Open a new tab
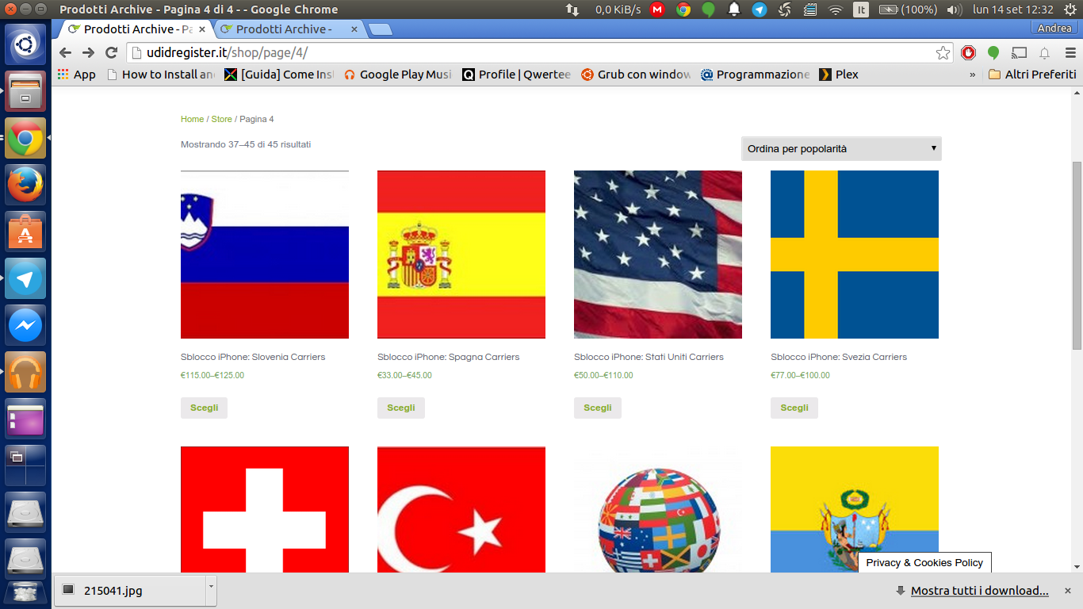The image size is (1083, 609). (381, 30)
